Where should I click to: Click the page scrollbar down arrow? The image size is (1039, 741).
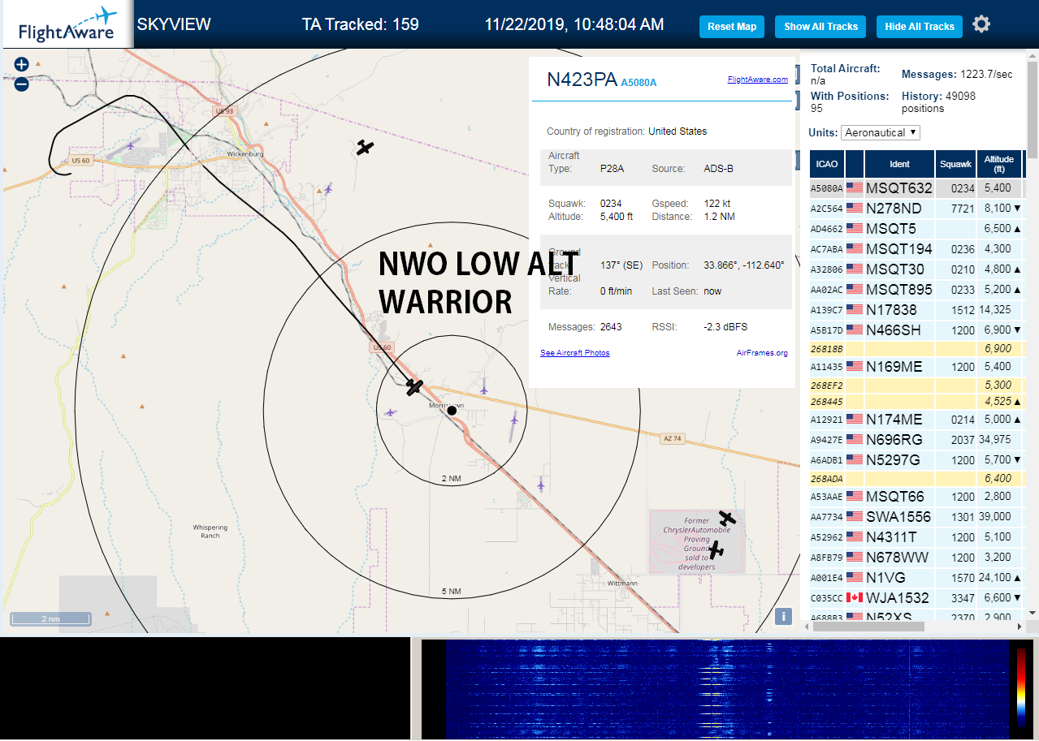(1033, 613)
